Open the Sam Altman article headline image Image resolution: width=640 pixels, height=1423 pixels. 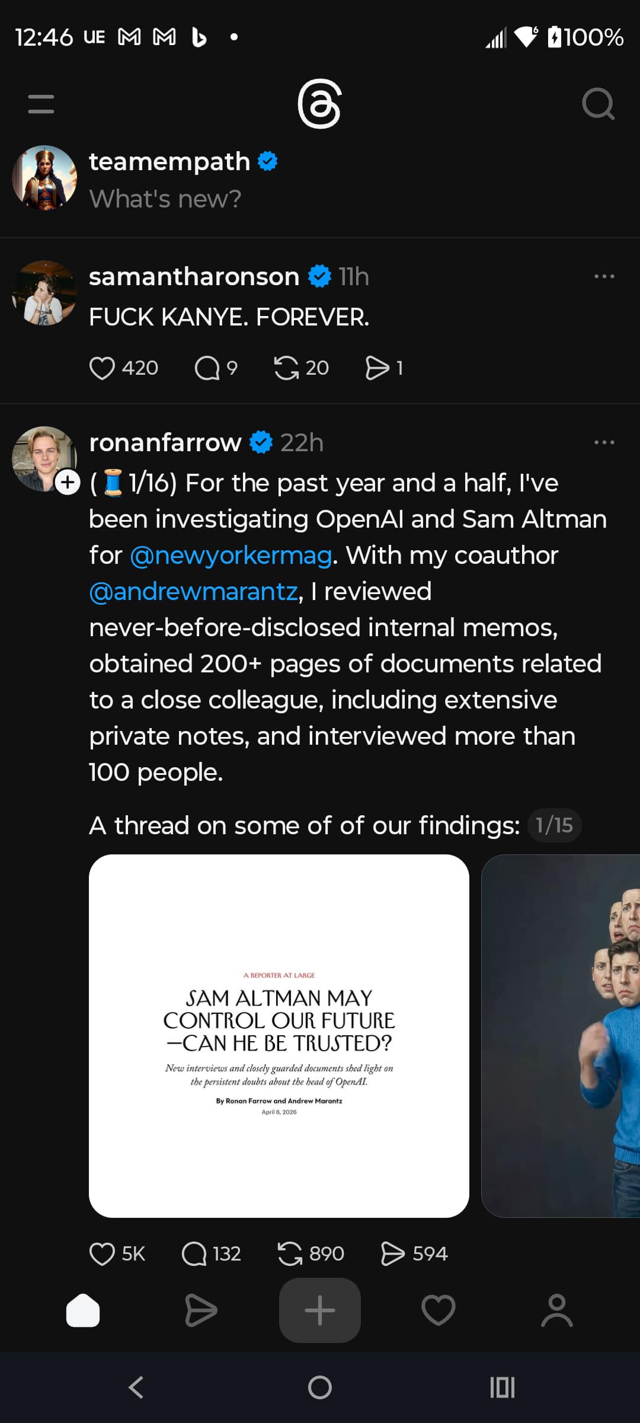[x=279, y=1036]
